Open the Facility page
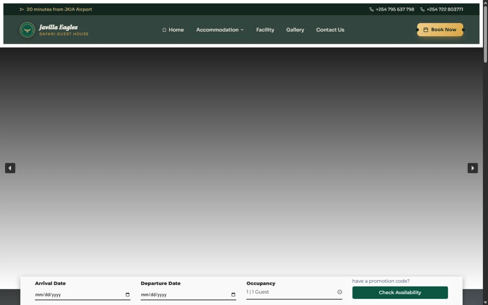488x305 pixels. pyautogui.click(x=265, y=30)
